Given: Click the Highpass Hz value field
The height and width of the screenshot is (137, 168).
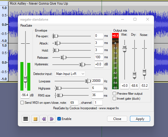Looking at the screenshot, I should click(97, 88).
